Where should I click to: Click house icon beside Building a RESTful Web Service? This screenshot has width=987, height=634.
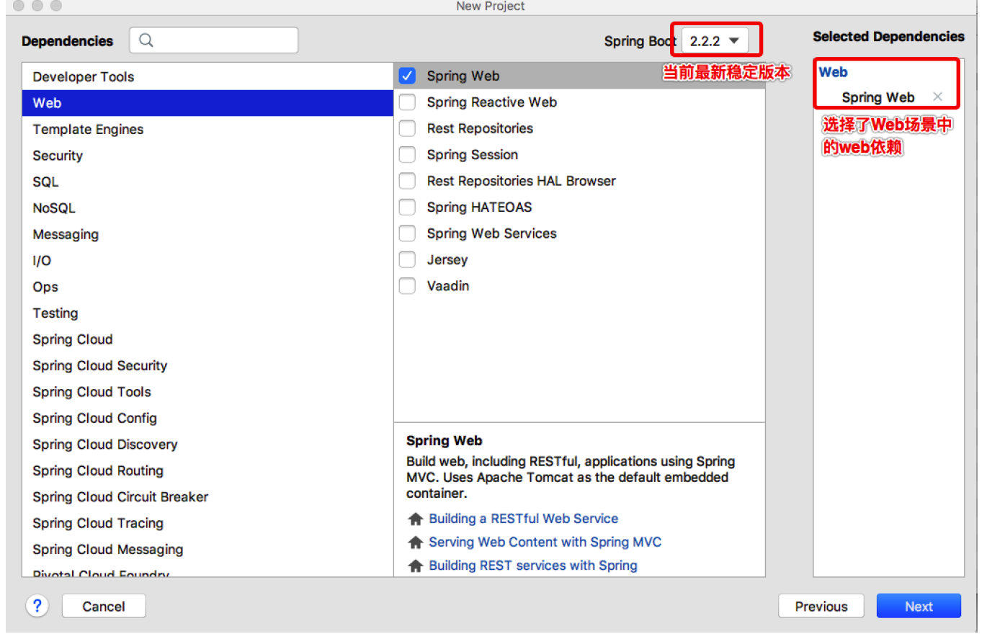(415, 519)
